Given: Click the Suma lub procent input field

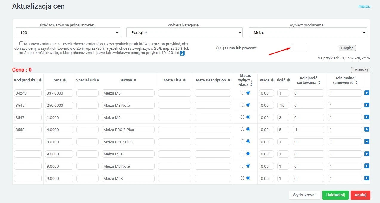Looking at the screenshot, I should [300, 48].
